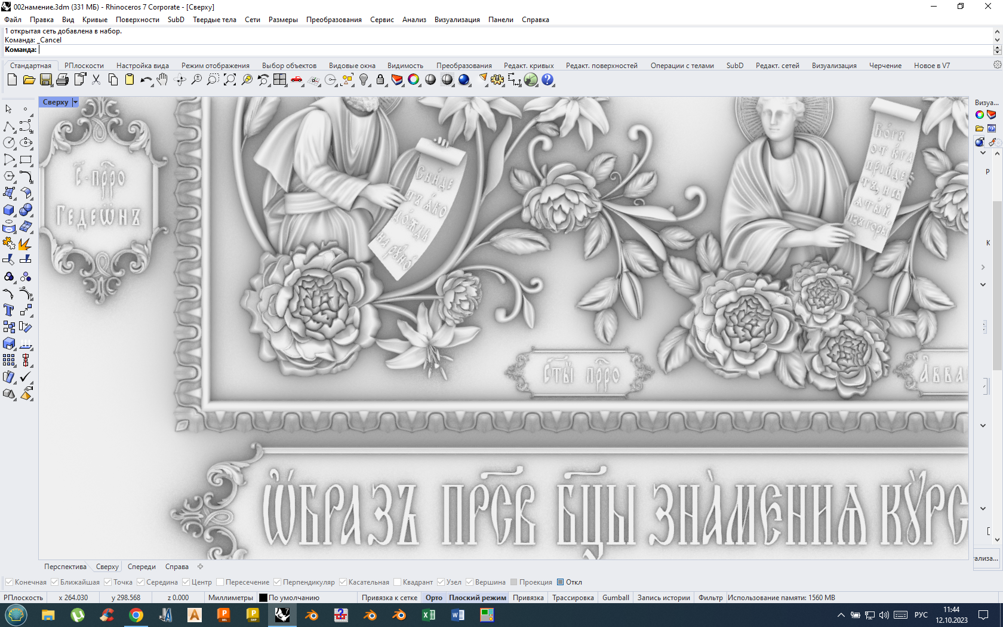Choose the Circle tool in sidebar
The height and width of the screenshot is (627, 1003).
[9, 143]
